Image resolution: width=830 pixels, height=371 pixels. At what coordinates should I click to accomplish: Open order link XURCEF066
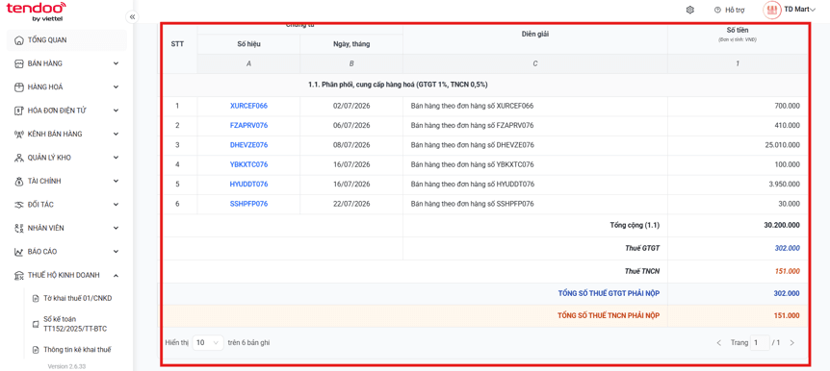pos(248,106)
